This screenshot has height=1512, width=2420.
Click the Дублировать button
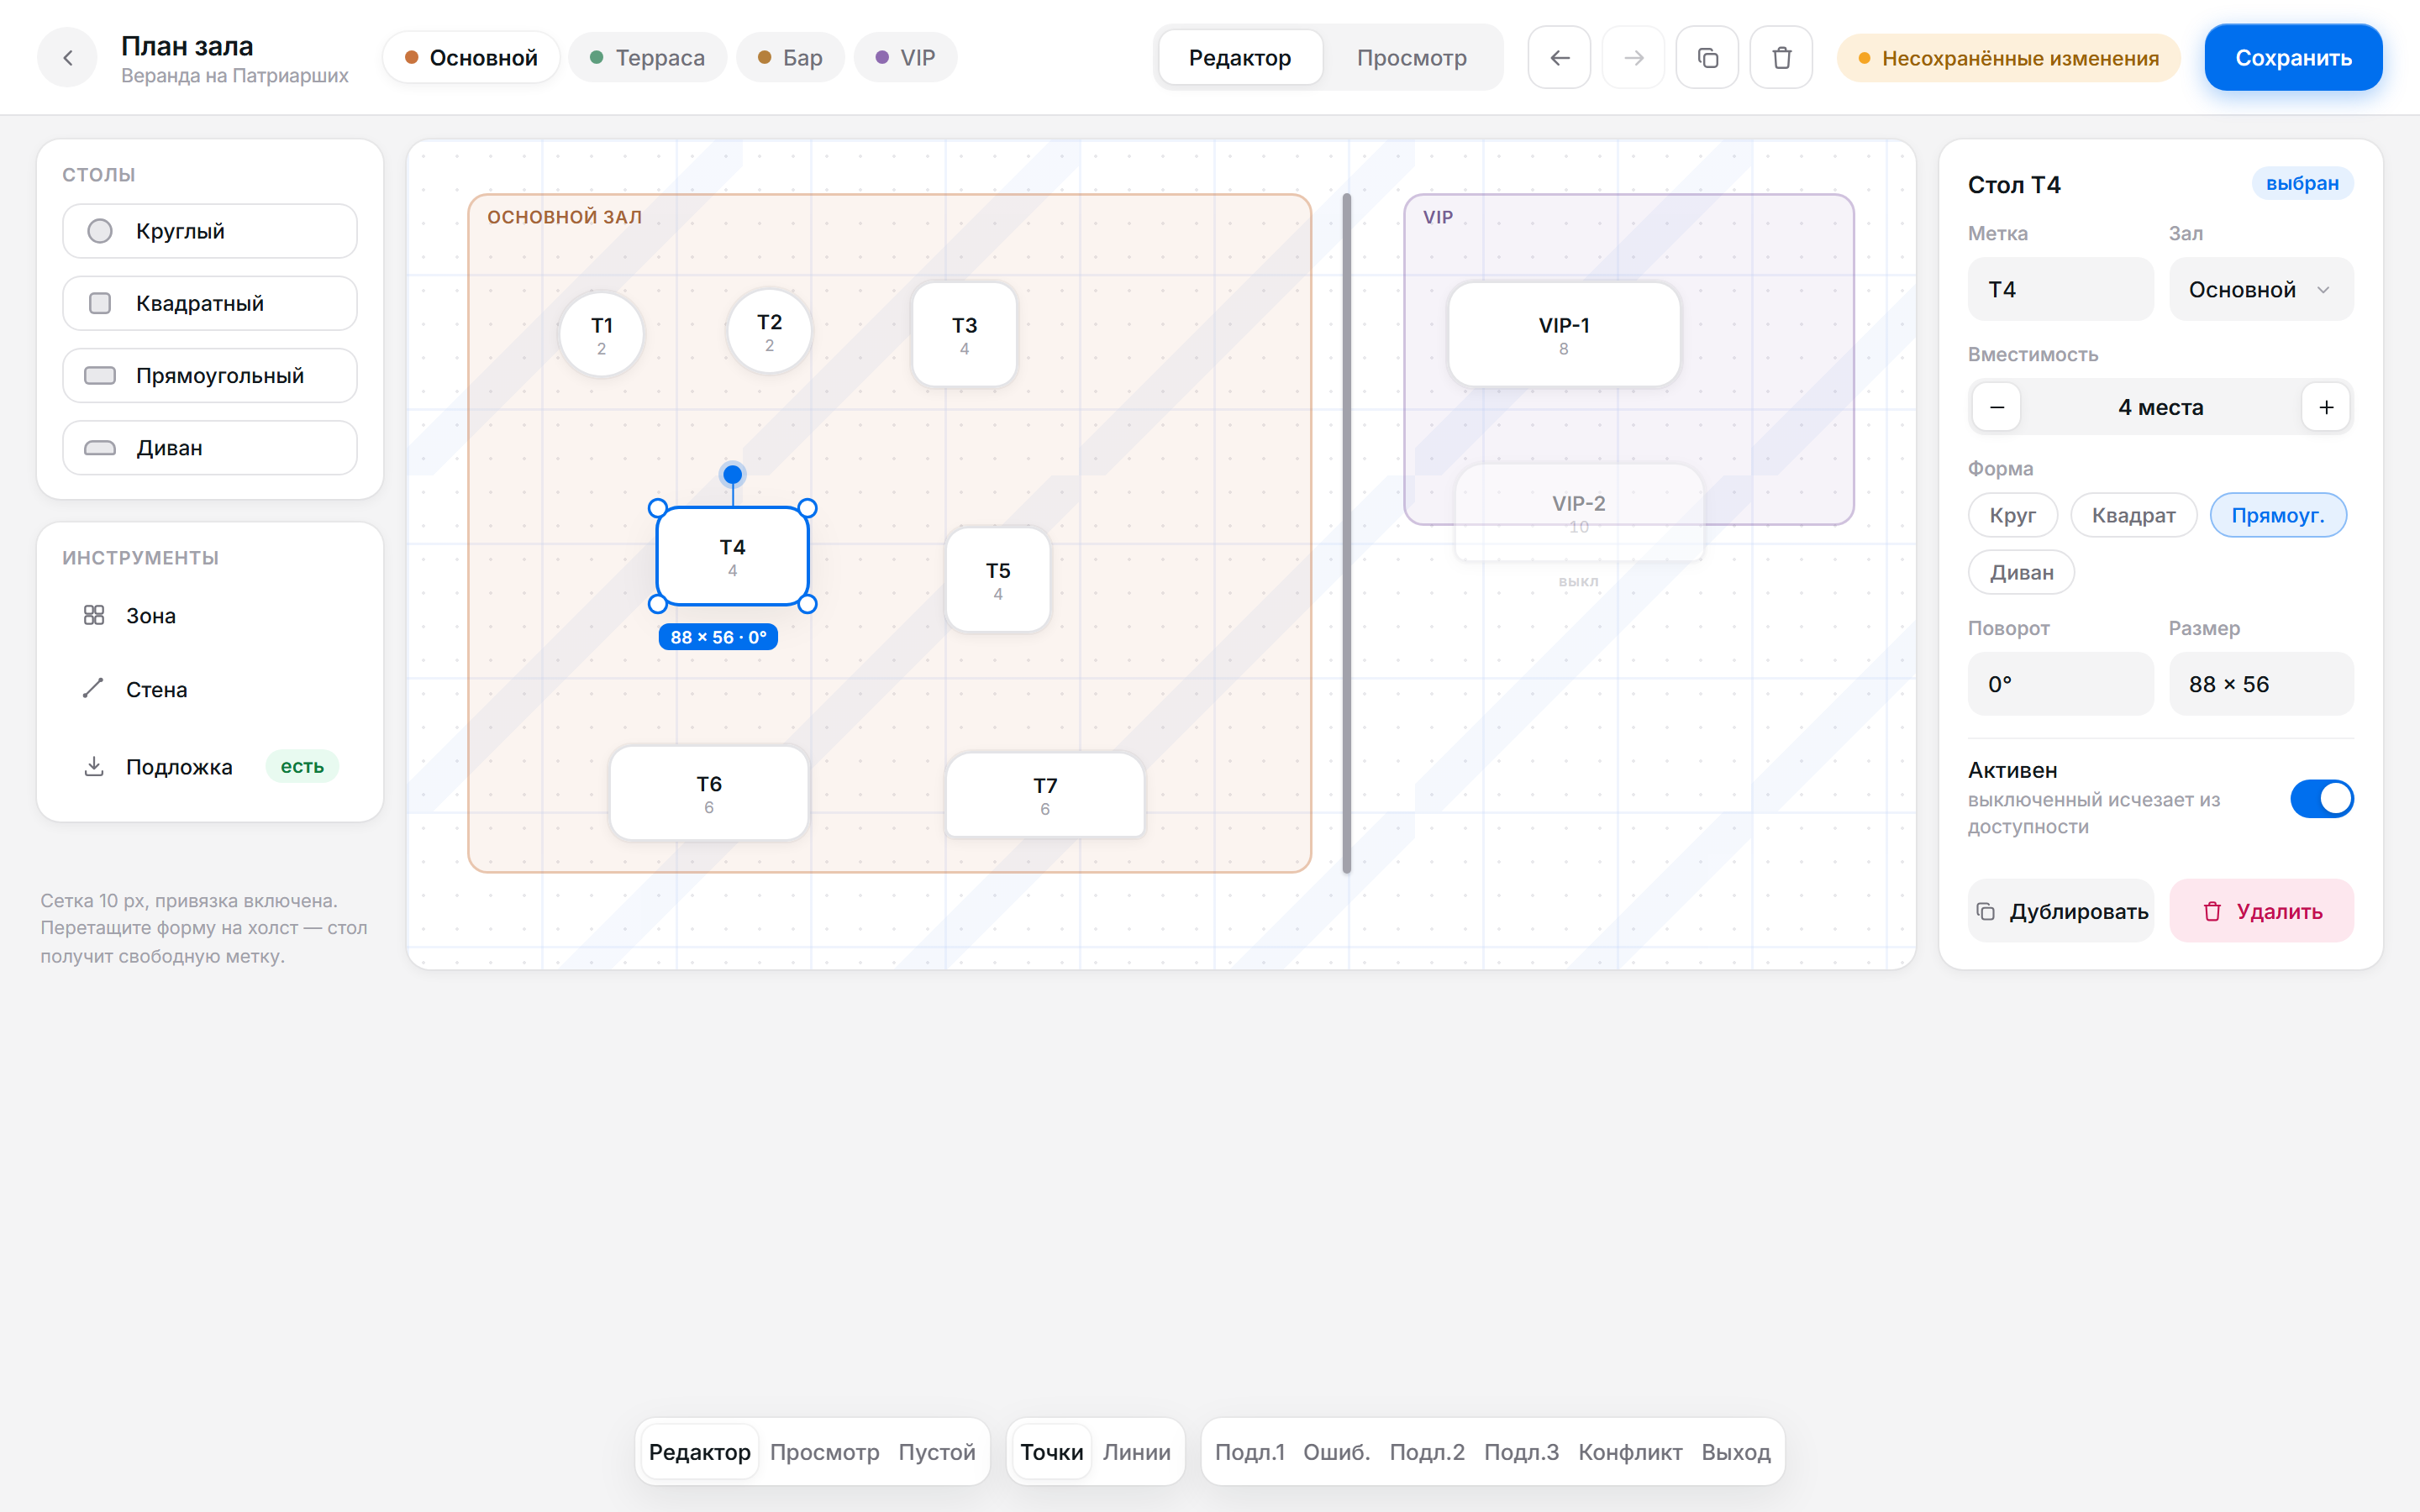point(2060,911)
